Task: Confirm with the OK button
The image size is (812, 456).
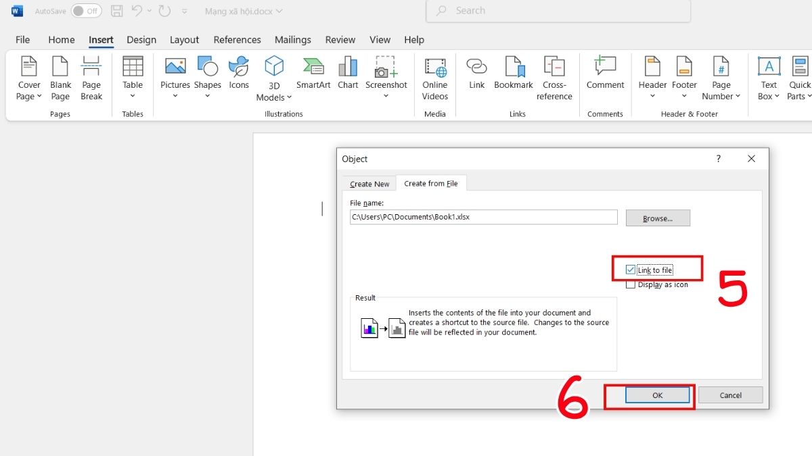Action: pyautogui.click(x=657, y=395)
